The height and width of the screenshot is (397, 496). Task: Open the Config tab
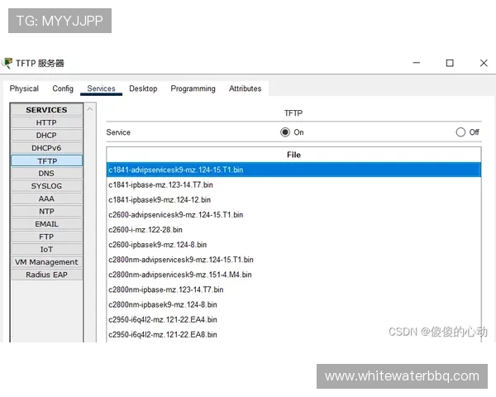[63, 88]
